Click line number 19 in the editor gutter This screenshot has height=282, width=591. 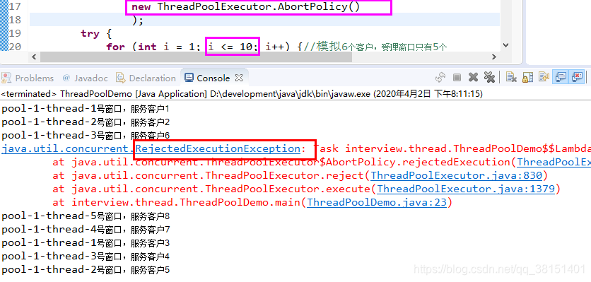pos(14,33)
